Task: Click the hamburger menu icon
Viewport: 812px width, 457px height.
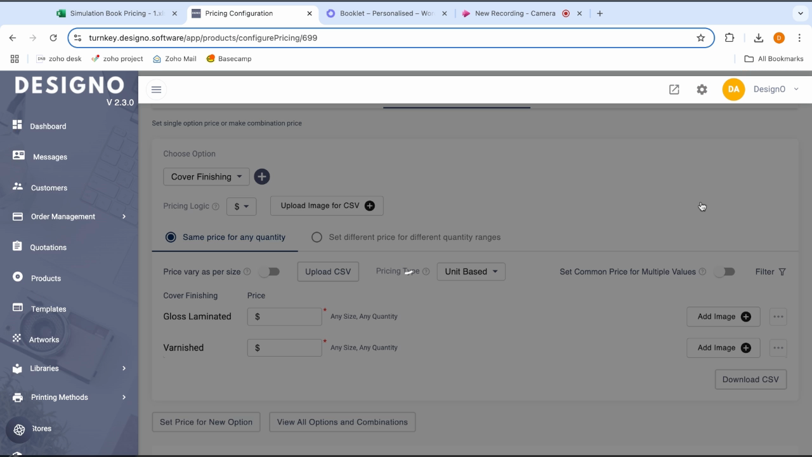Action: (156, 89)
